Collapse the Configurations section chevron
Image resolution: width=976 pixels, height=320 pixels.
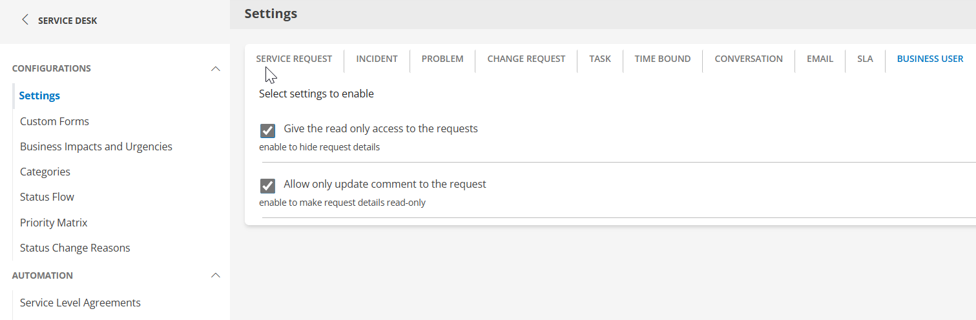coord(216,69)
